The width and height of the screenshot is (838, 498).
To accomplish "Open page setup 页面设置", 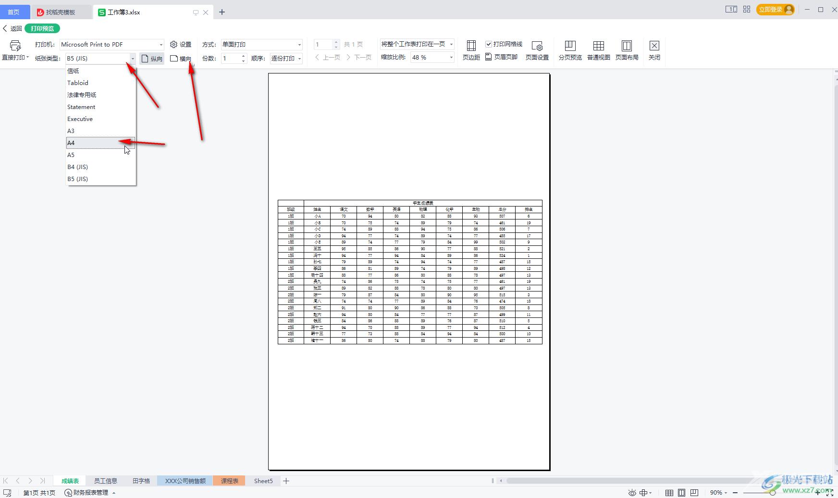I will click(x=537, y=50).
